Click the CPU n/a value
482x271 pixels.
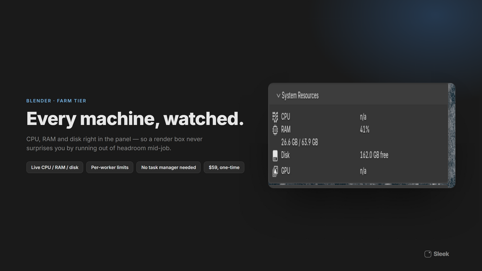pyautogui.click(x=363, y=117)
